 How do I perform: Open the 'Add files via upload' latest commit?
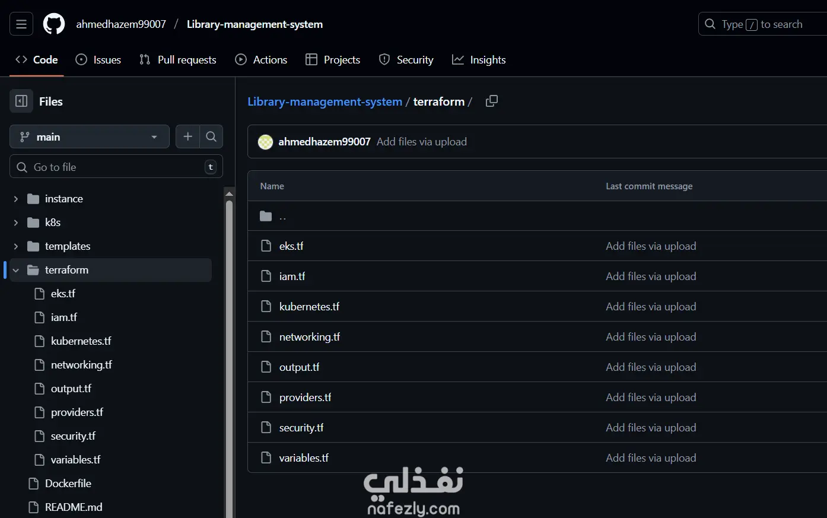click(422, 142)
